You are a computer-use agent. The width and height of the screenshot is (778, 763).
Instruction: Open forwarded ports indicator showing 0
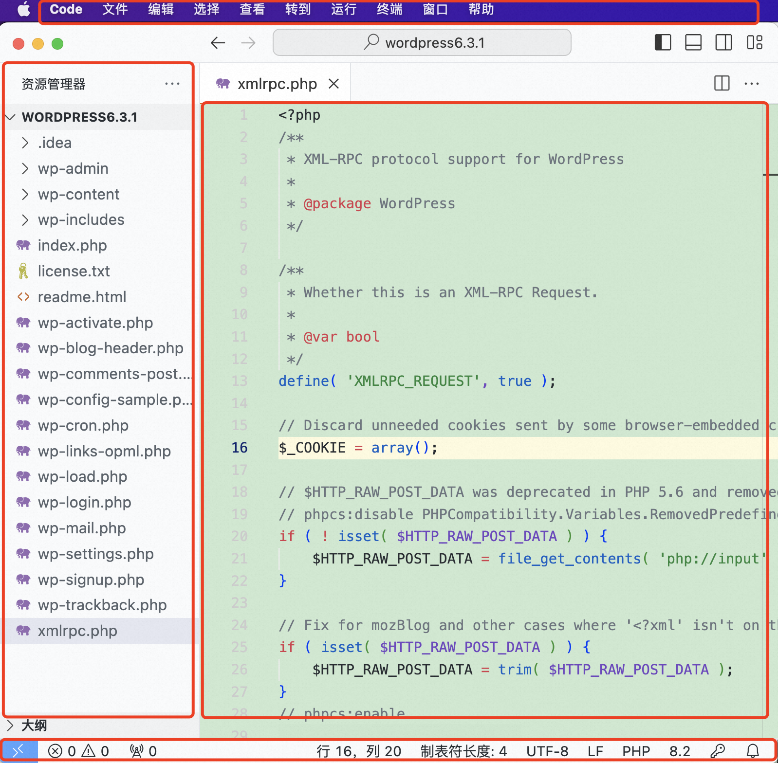pyautogui.click(x=144, y=751)
